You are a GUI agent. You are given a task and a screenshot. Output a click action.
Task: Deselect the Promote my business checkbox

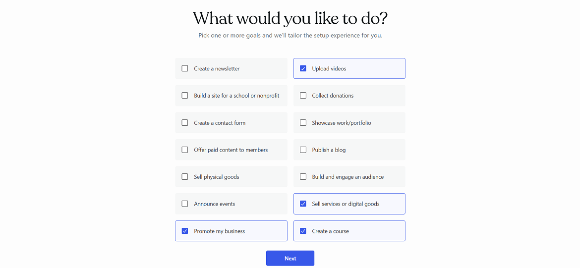185,231
